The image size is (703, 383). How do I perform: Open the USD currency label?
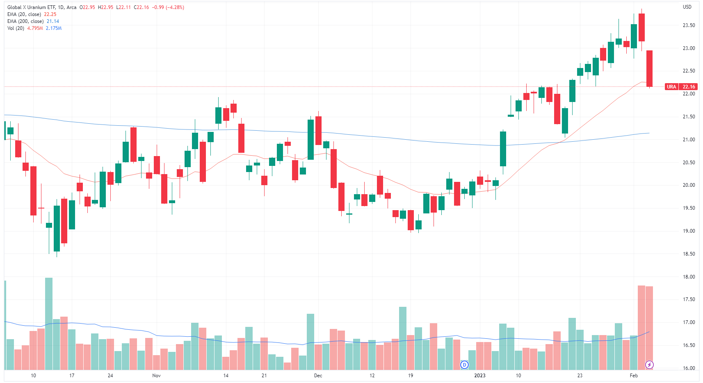687,7
